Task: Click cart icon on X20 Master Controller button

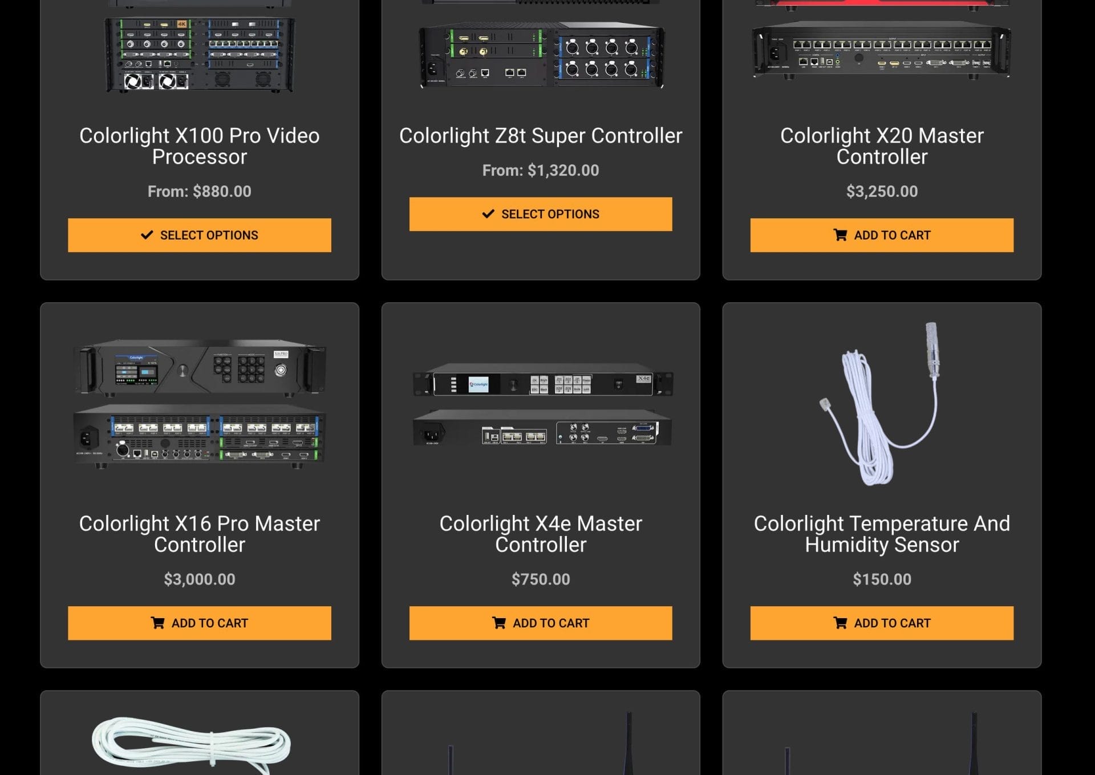Action: 839,235
